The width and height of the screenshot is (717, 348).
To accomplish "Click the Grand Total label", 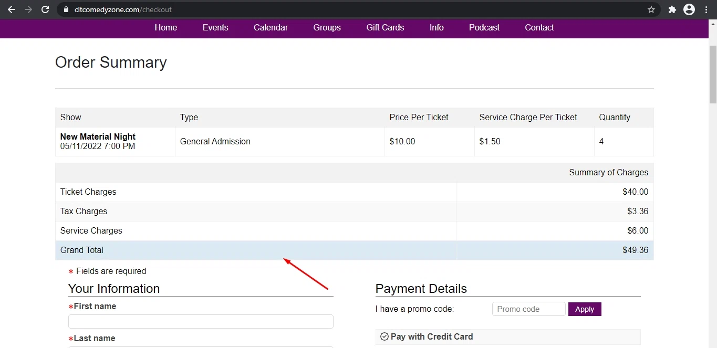I will pyautogui.click(x=82, y=250).
